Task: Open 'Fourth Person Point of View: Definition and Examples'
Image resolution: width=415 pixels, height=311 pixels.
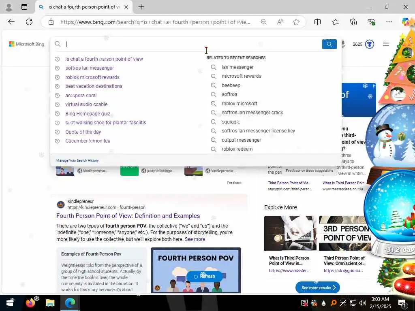Action: coord(128,216)
